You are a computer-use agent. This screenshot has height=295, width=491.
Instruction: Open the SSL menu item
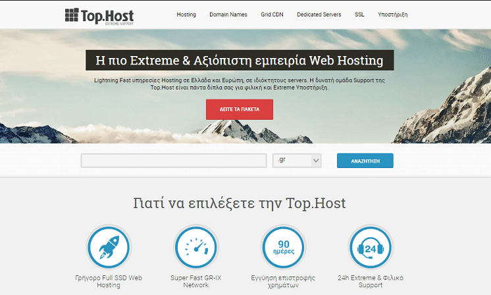pyautogui.click(x=359, y=14)
